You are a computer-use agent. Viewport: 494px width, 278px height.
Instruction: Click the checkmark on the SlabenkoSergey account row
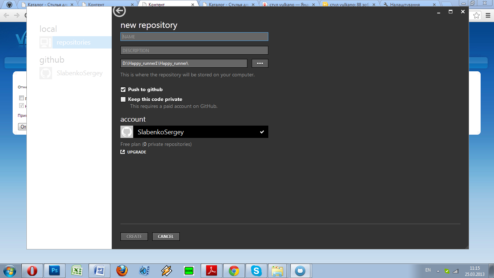click(x=262, y=132)
